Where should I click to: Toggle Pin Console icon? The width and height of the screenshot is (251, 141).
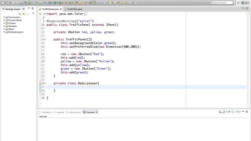(229, 112)
